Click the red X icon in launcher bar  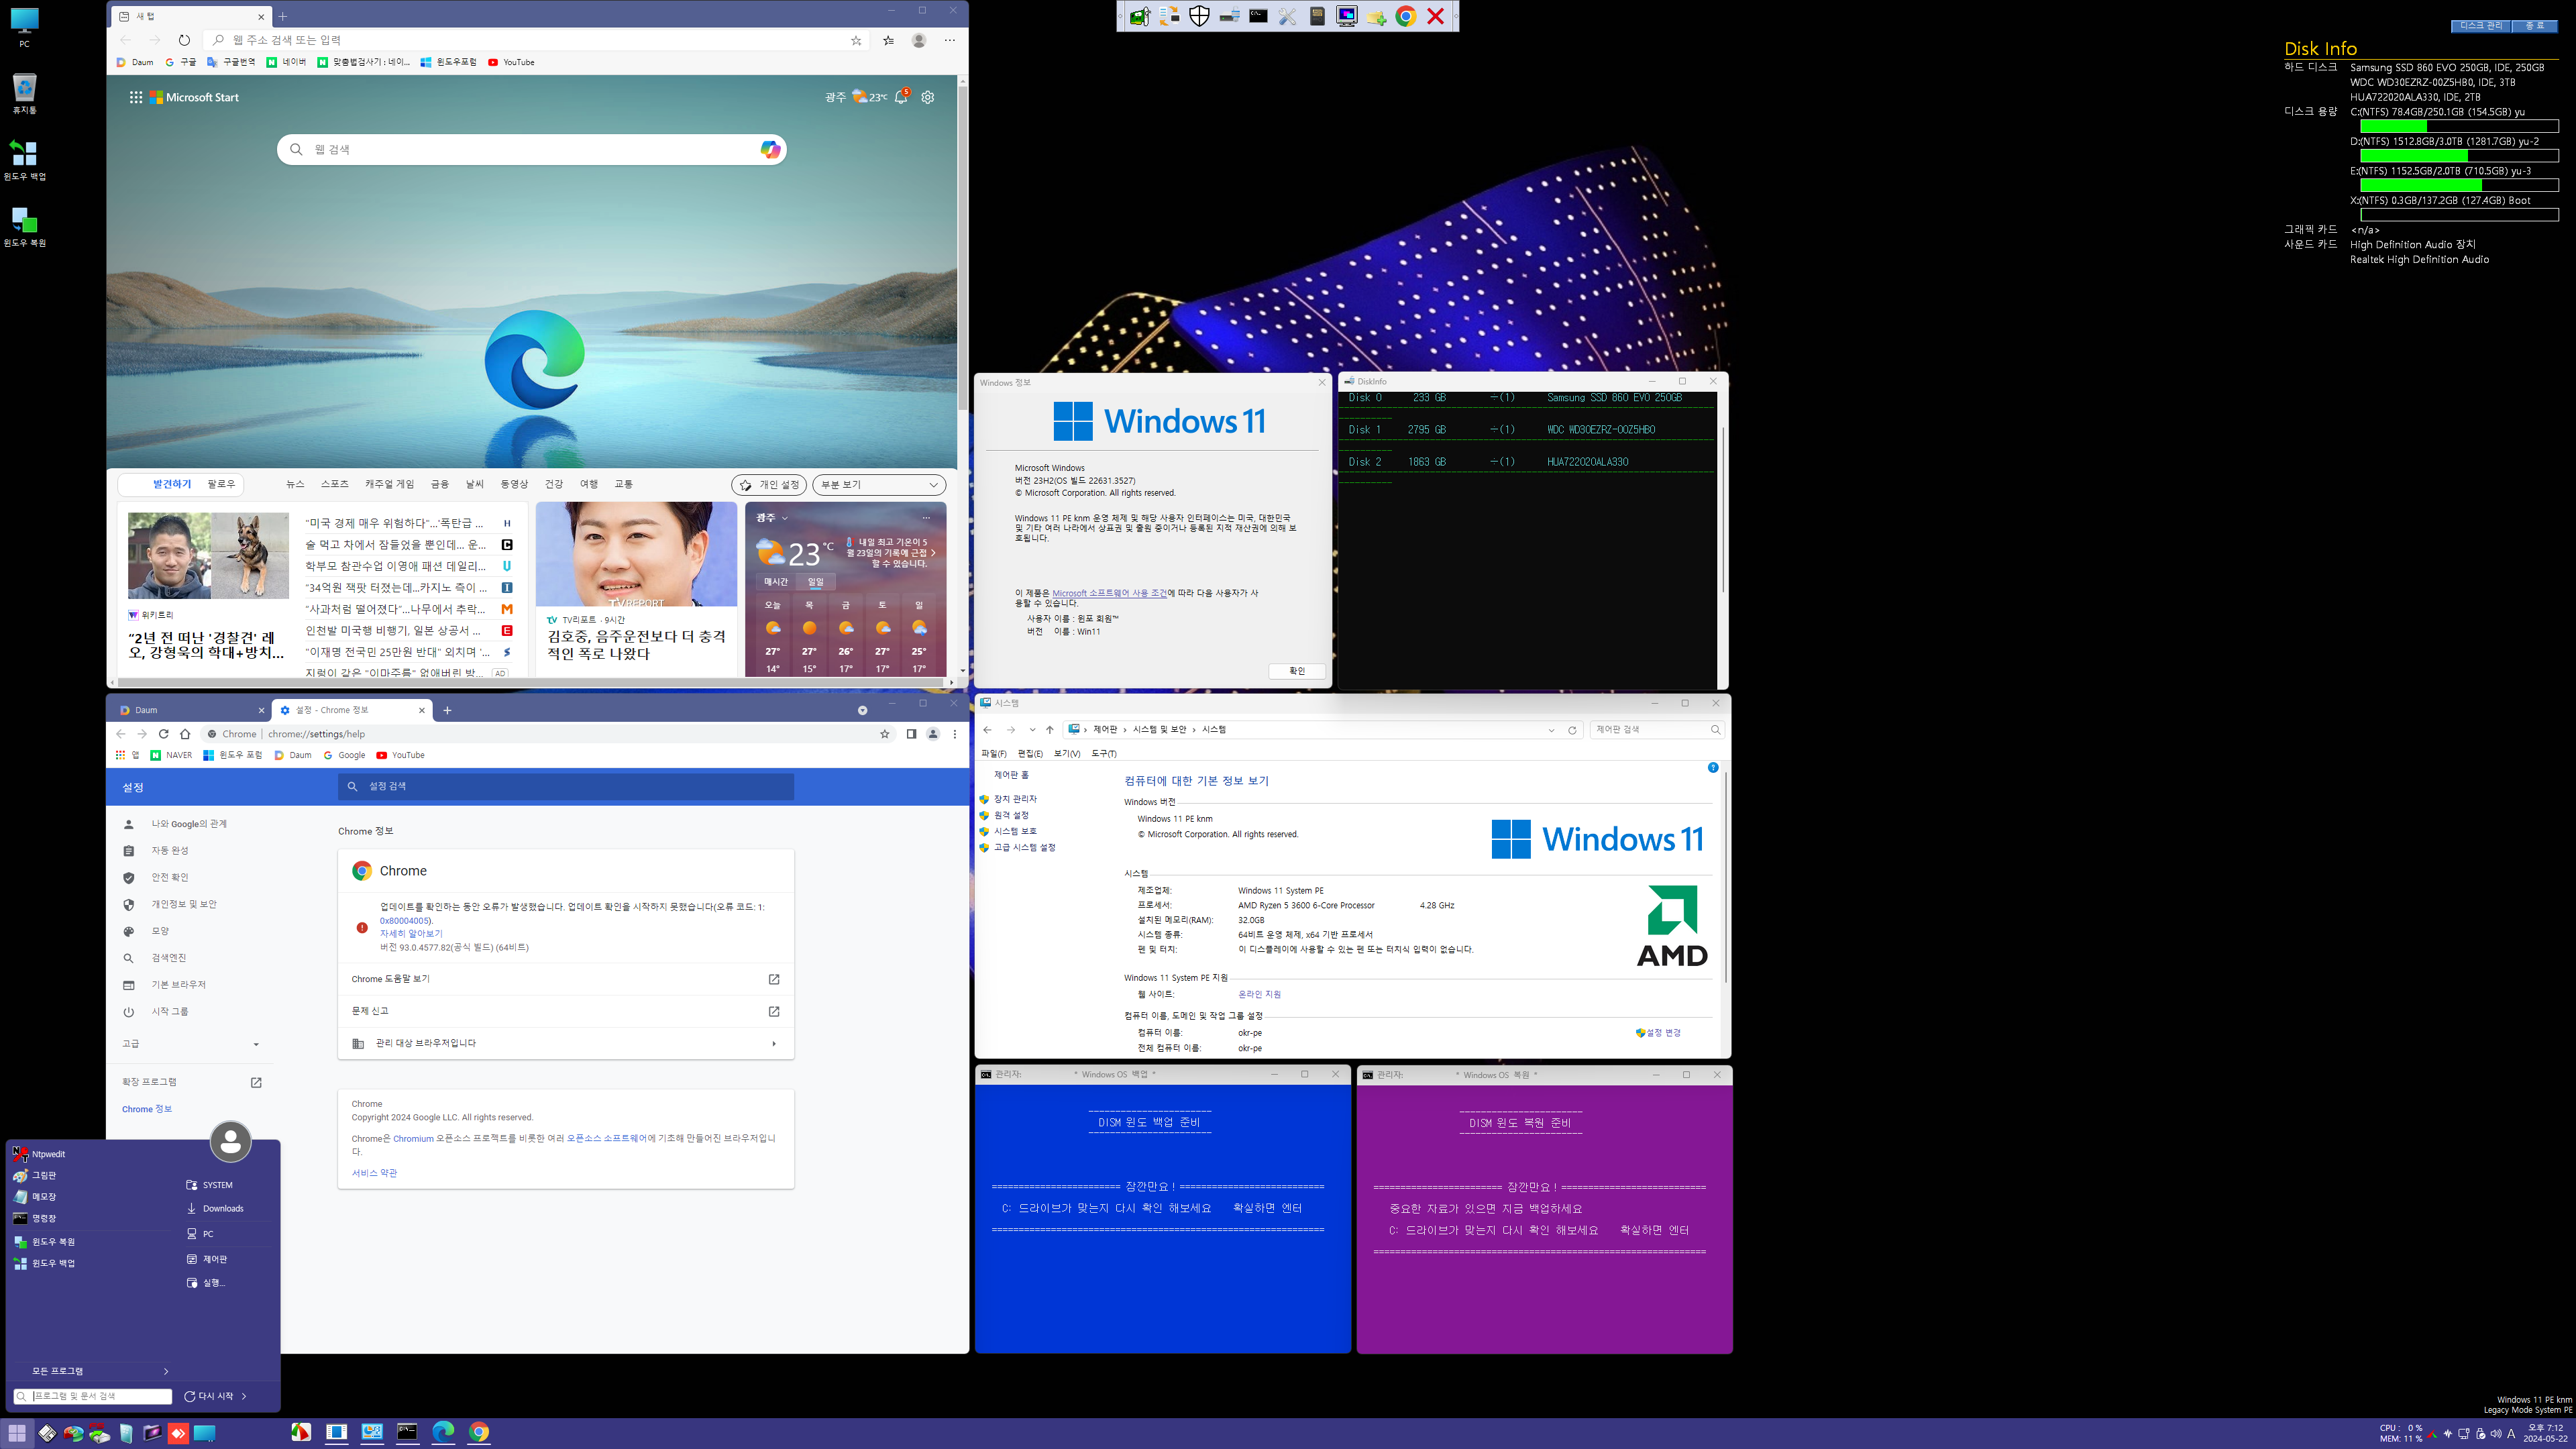1435,16
